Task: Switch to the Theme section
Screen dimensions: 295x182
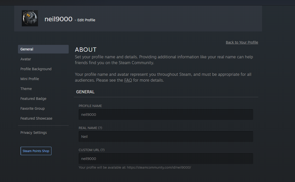Action: (x=26, y=89)
